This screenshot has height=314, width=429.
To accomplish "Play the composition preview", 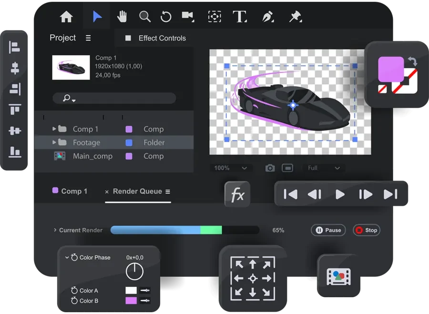I will click(340, 194).
